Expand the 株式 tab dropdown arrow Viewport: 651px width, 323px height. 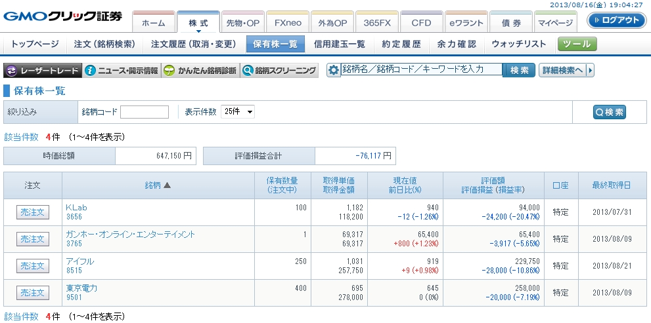click(x=198, y=31)
